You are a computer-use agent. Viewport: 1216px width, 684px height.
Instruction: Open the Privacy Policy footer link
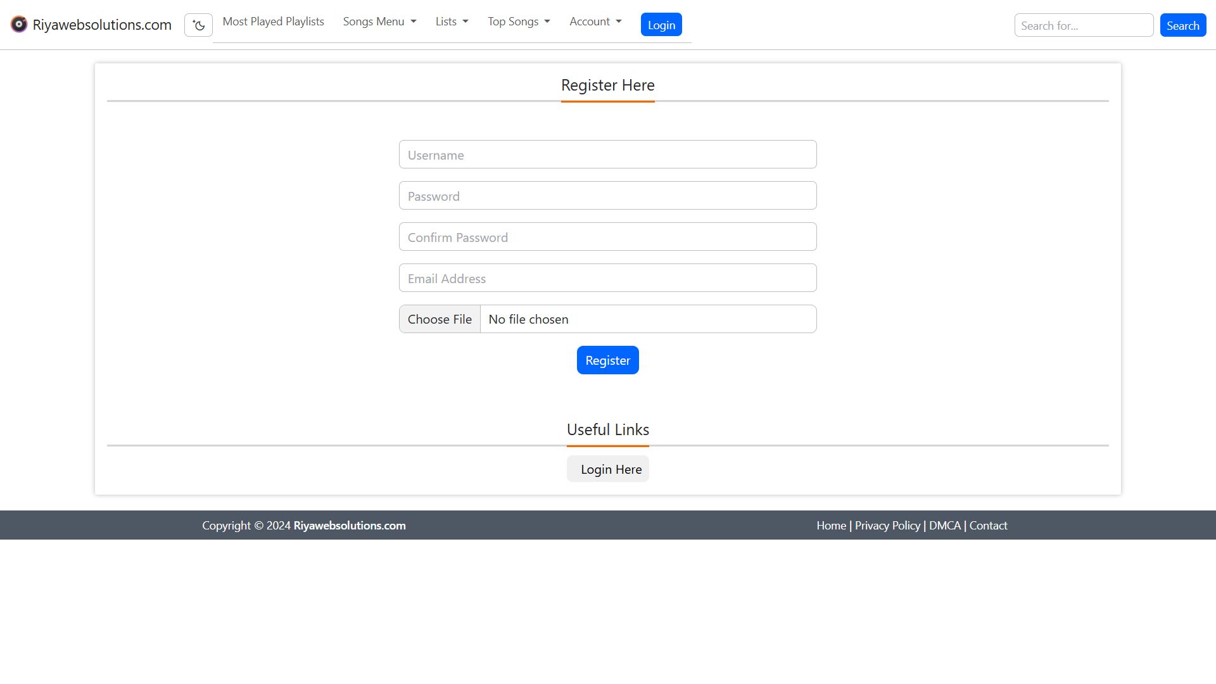[887, 526]
